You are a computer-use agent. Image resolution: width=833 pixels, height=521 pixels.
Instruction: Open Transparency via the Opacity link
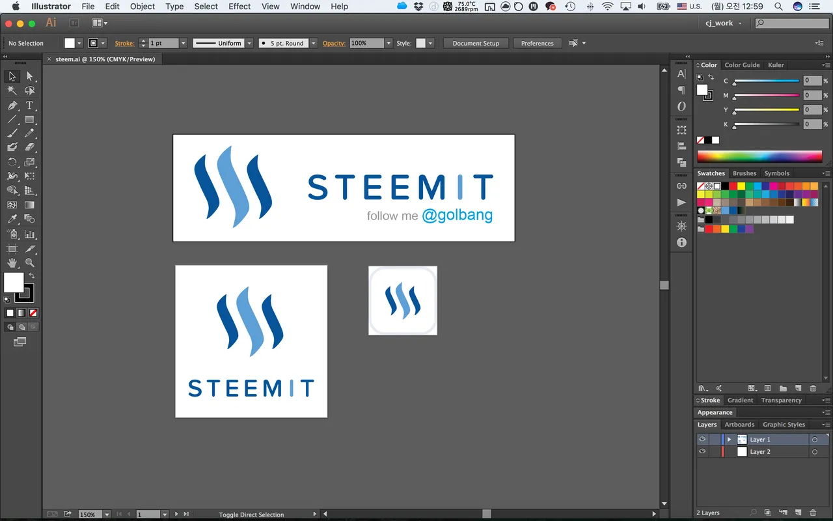click(x=334, y=44)
